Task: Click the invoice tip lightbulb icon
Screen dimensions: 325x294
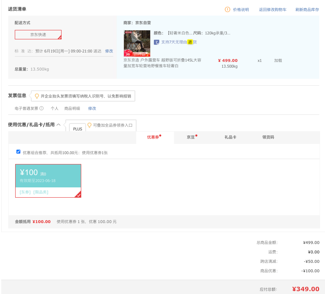Action: point(37,96)
